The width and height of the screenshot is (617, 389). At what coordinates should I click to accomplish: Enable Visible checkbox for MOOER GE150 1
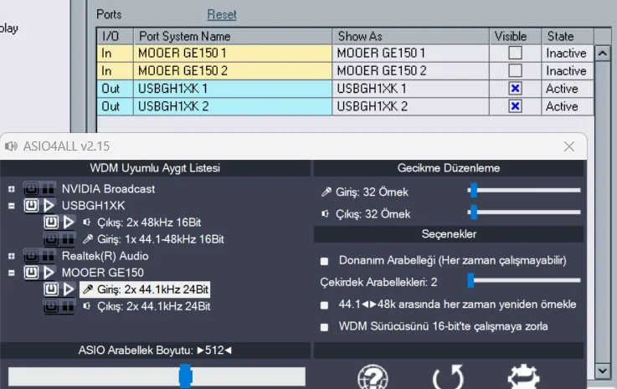516,54
